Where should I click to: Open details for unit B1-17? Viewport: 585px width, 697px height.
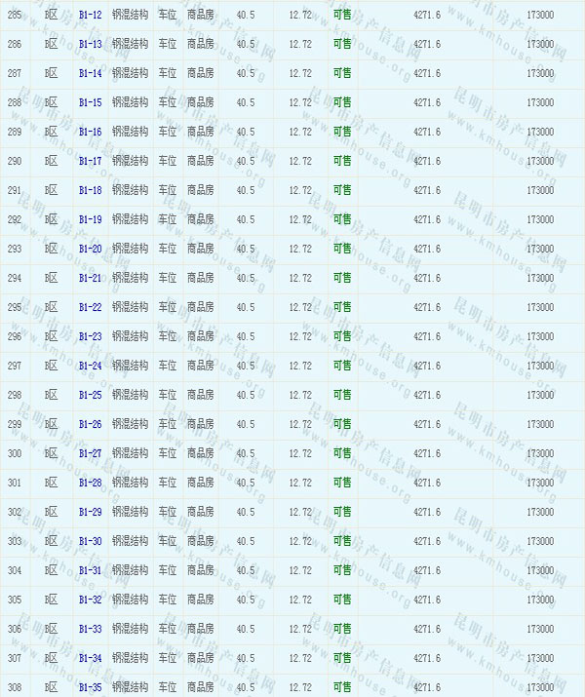[x=90, y=161]
